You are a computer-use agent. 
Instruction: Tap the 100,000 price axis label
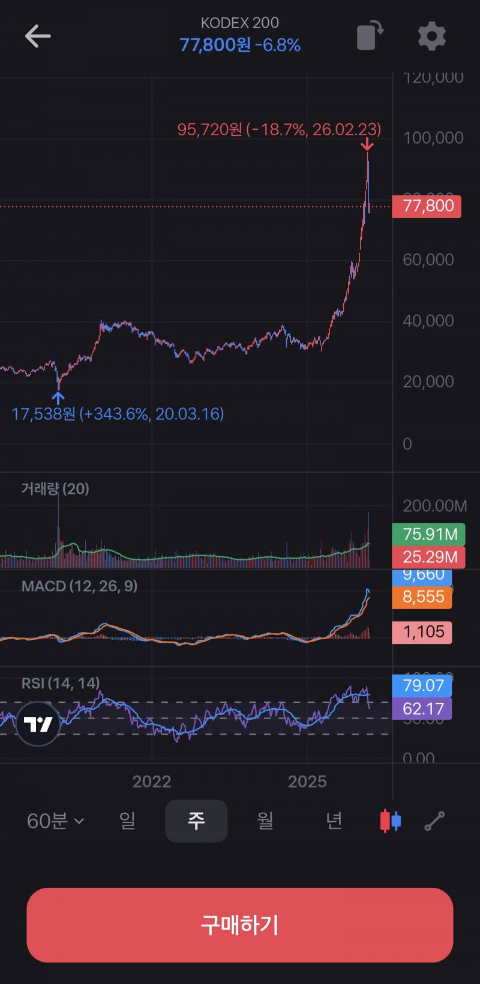click(433, 138)
